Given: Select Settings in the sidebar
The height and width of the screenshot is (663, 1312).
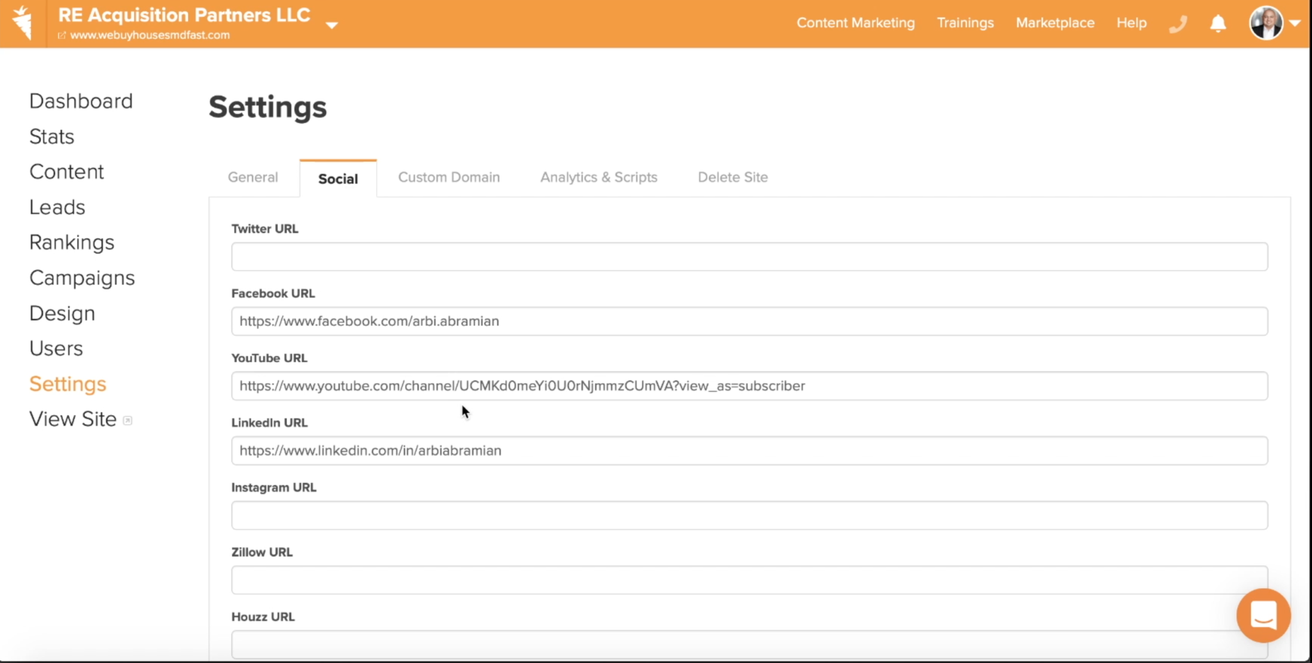Looking at the screenshot, I should click(68, 384).
